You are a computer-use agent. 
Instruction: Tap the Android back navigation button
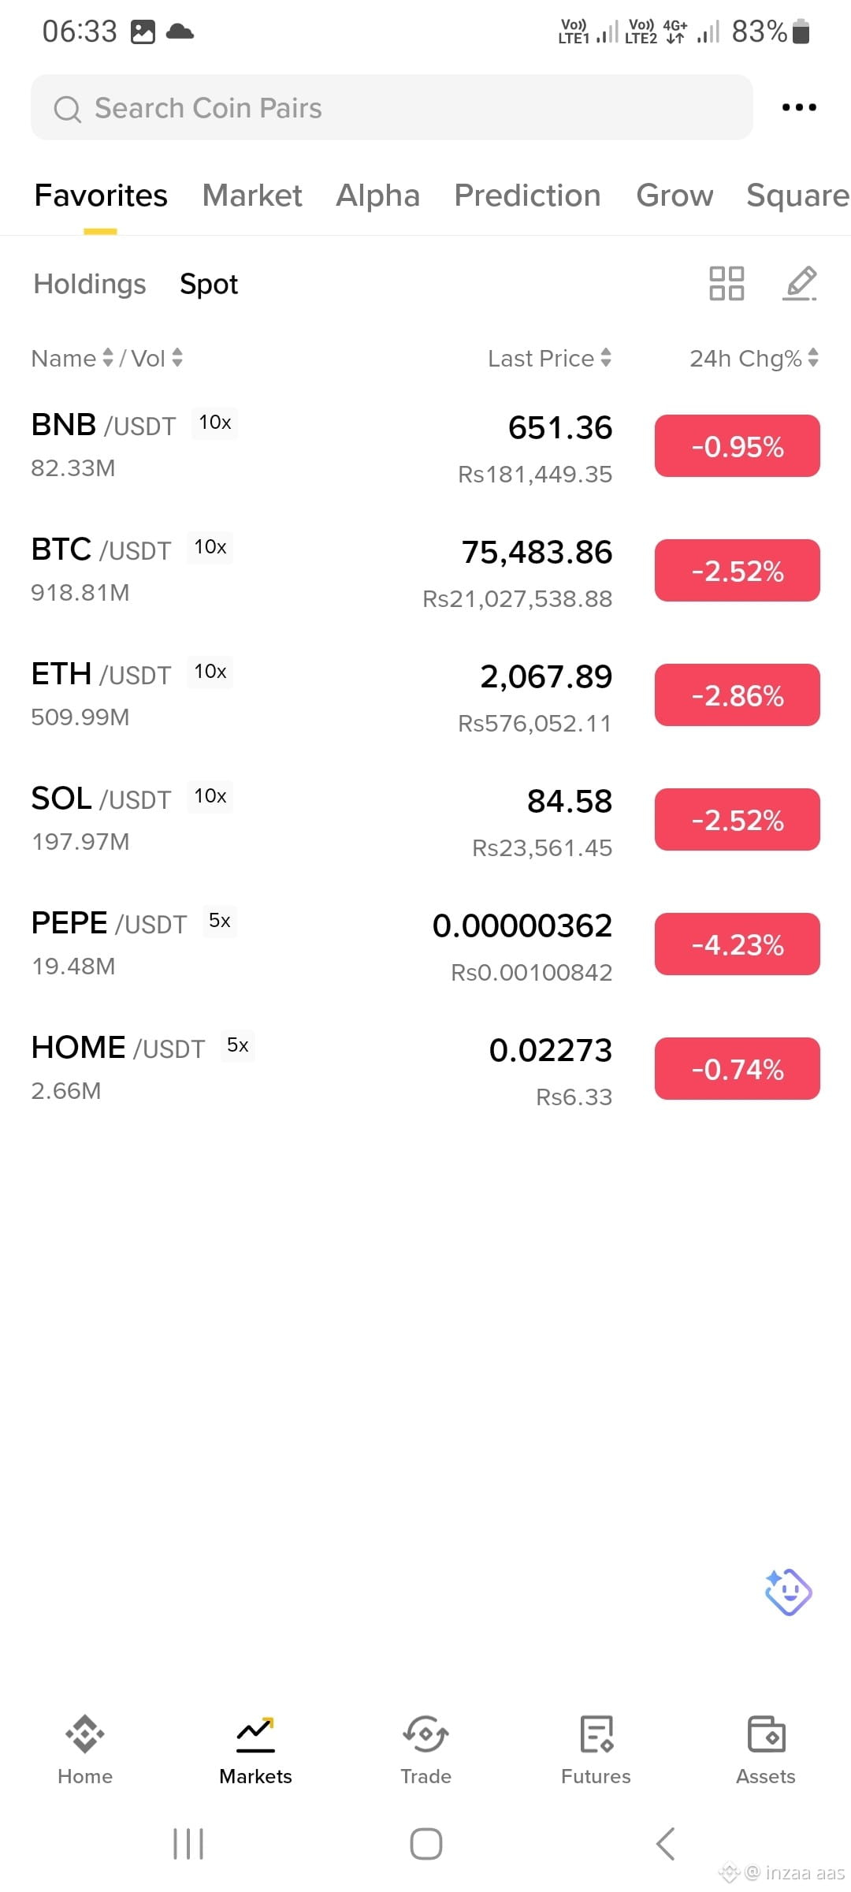(665, 1843)
